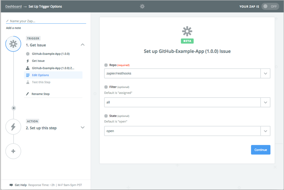Click the lightning icon beside the Get Issue substep
284x190 pixels.
point(28,61)
